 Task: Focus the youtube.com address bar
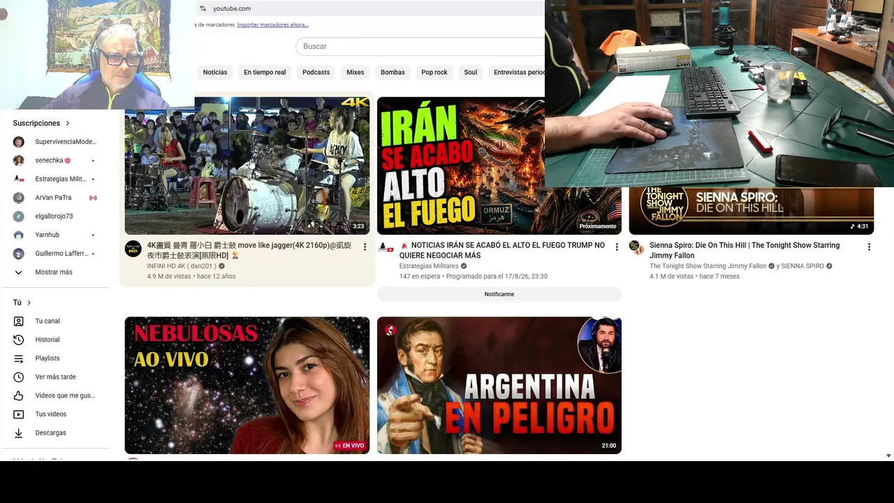(x=370, y=8)
